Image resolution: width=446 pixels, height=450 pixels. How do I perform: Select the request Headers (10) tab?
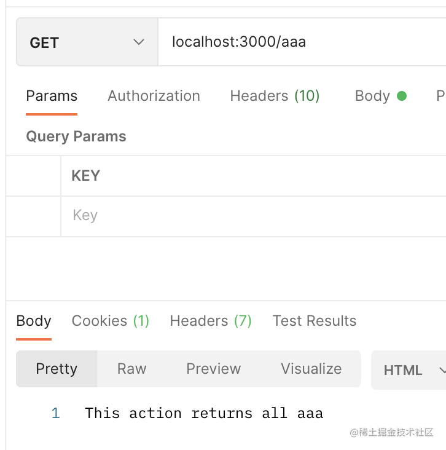[x=275, y=96]
